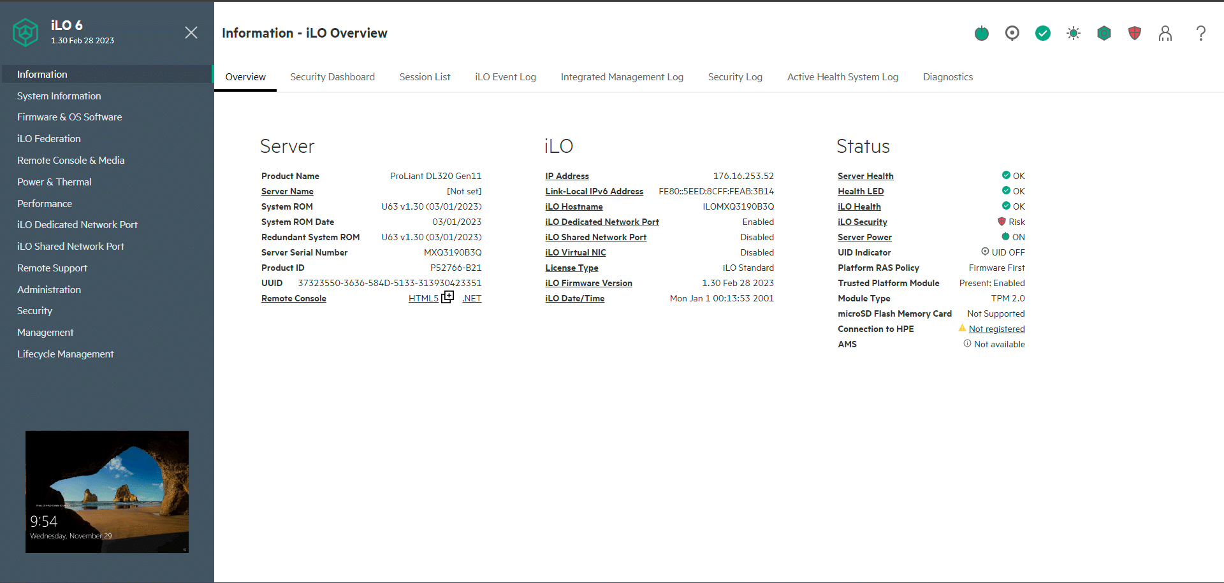Click the Health LED sun-shaped icon in the header

click(x=1074, y=33)
